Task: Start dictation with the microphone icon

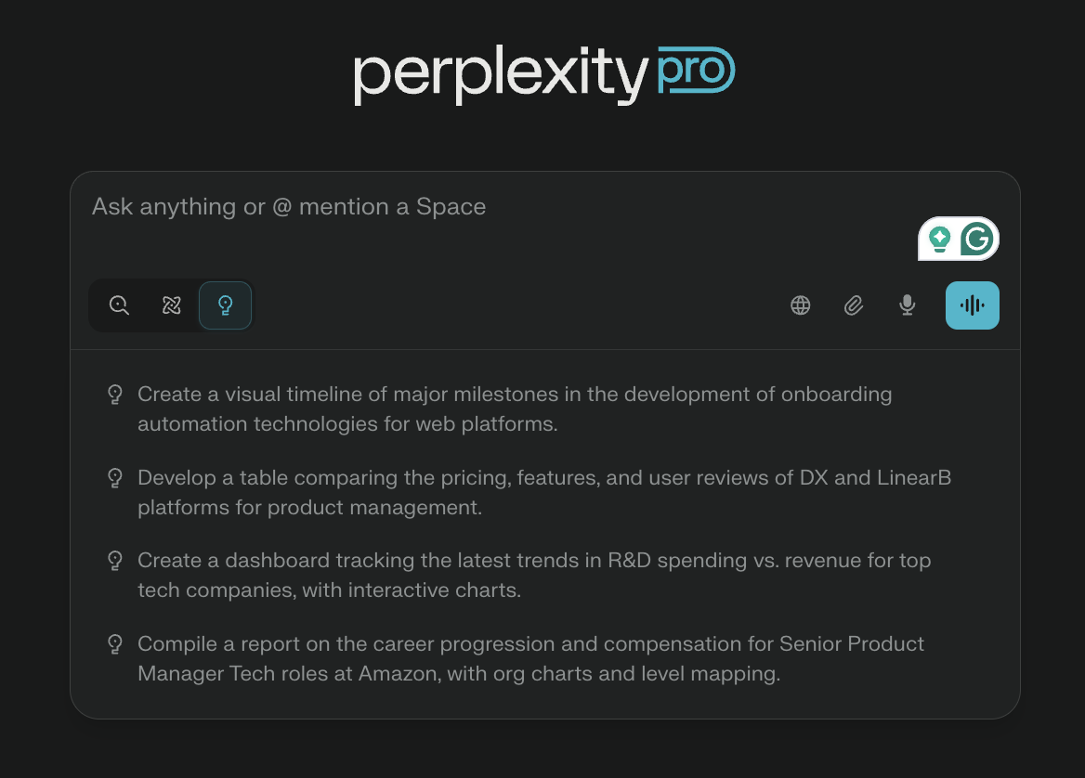Action: 907,305
